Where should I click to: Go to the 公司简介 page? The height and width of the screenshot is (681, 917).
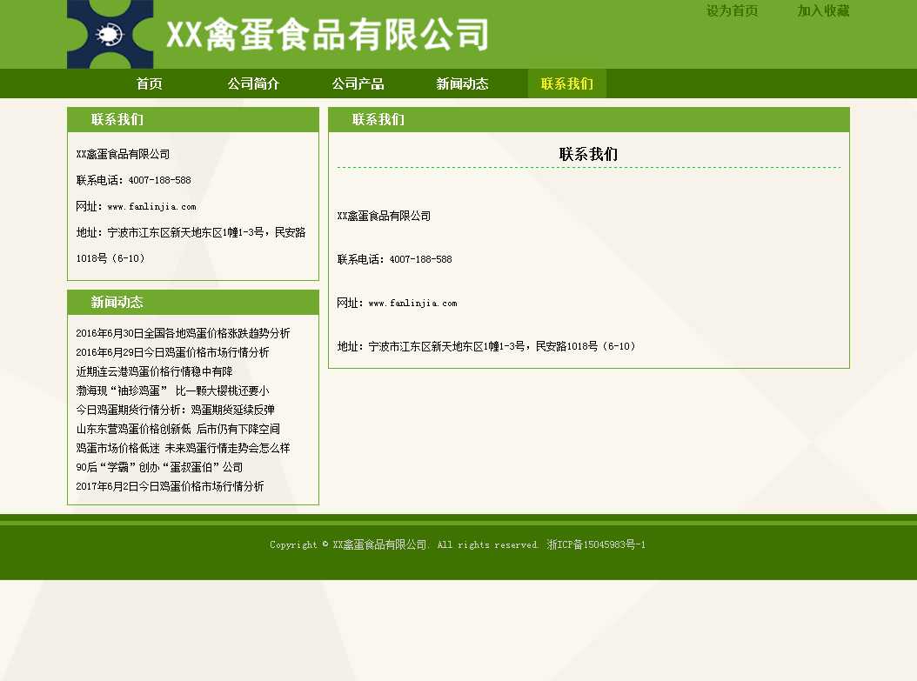coord(253,84)
